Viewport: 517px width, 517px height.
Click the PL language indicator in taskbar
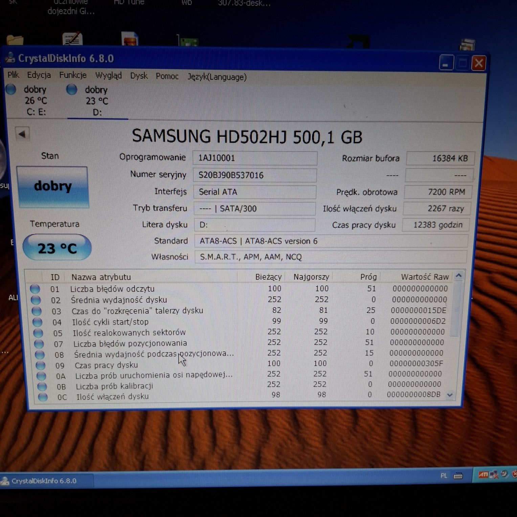coord(444,475)
